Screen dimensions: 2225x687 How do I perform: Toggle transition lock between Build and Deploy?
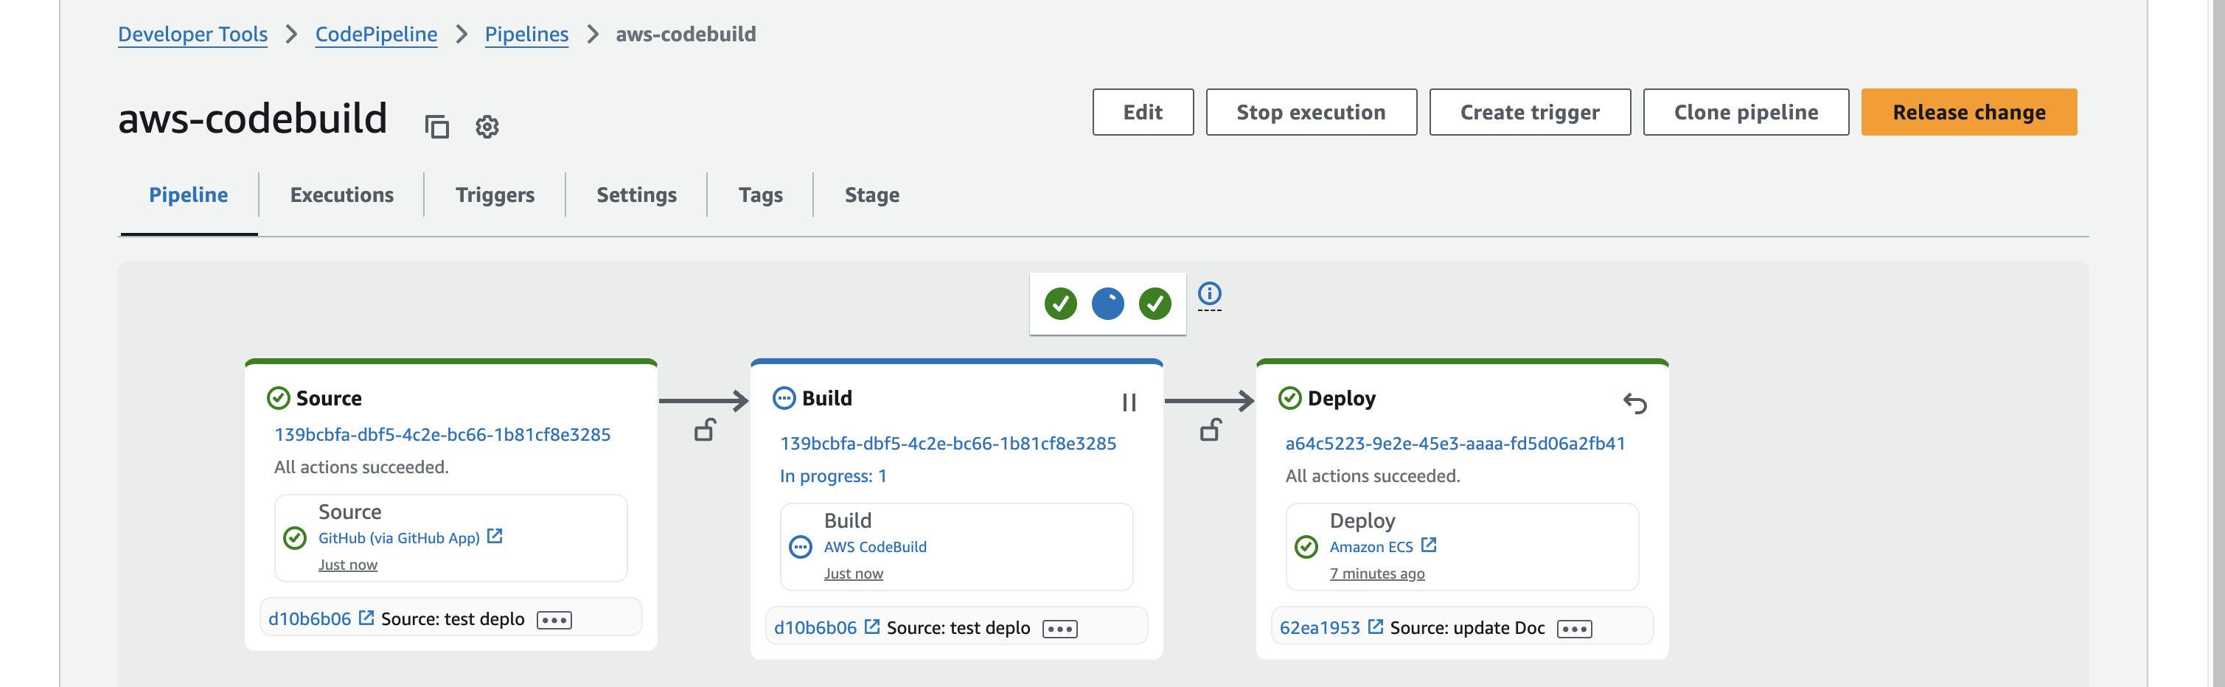pos(1210,430)
